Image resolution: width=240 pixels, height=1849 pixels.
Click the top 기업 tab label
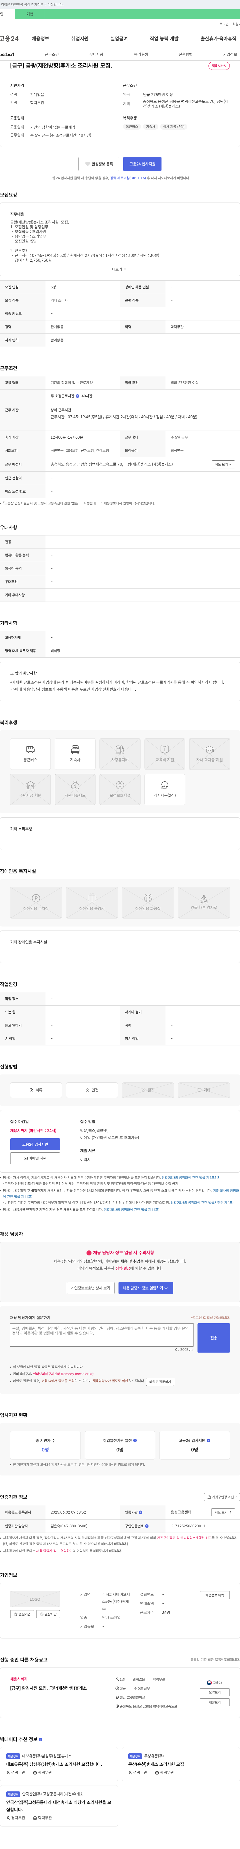point(30,14)
